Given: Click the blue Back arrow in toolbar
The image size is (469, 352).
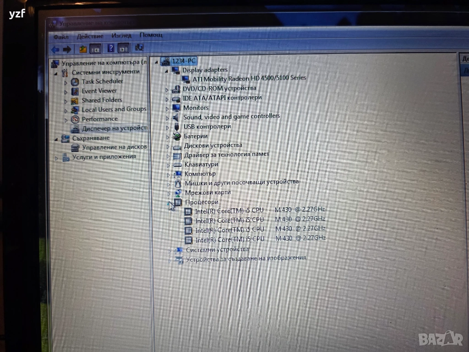Looking at the screenshot, I should pyautogui.click(x=55, y=49).
